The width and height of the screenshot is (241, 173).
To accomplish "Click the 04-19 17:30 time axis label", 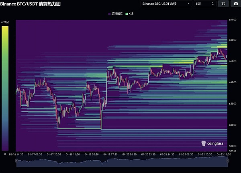I will point(110,154).
